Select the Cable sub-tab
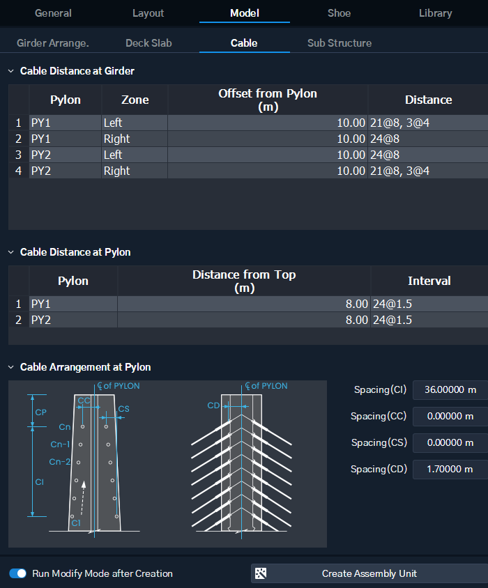 pyautogui.click(x=244, y=43)
